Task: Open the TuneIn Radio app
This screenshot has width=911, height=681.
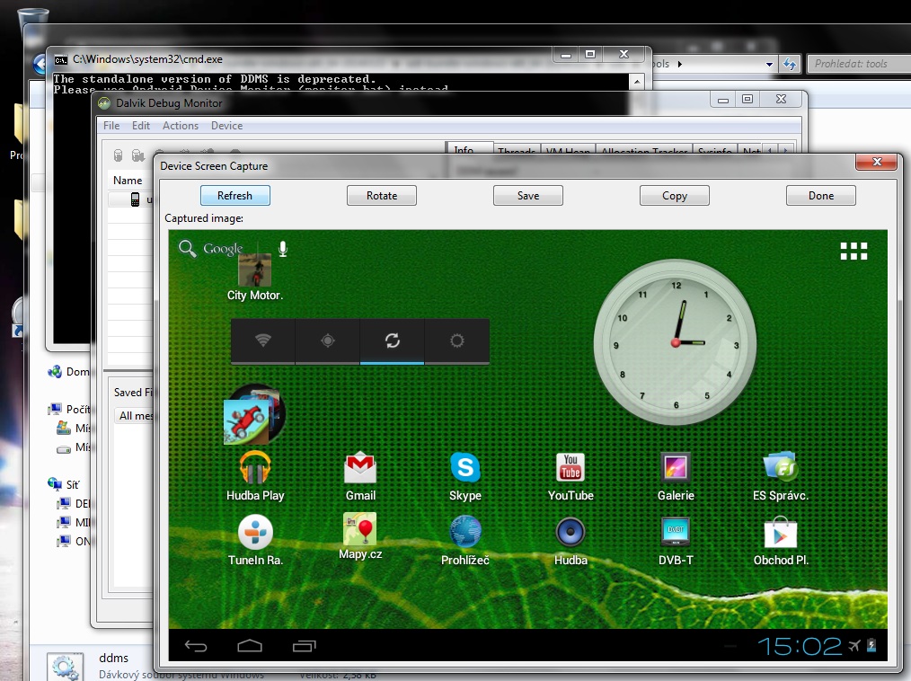Action: [x=255, y=541]
